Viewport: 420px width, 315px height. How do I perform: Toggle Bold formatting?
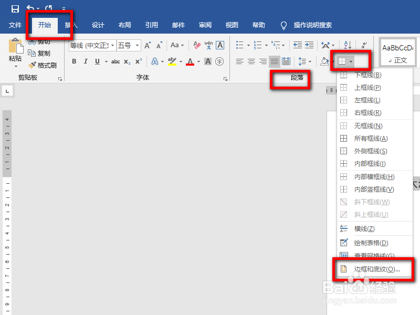coord(74,61)
